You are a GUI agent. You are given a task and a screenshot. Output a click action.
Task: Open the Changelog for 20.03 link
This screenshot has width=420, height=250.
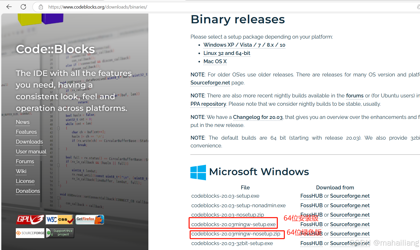[258, 117]
